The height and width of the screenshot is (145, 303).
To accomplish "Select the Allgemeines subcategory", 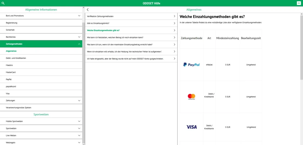I will click(x=41, y=51).
